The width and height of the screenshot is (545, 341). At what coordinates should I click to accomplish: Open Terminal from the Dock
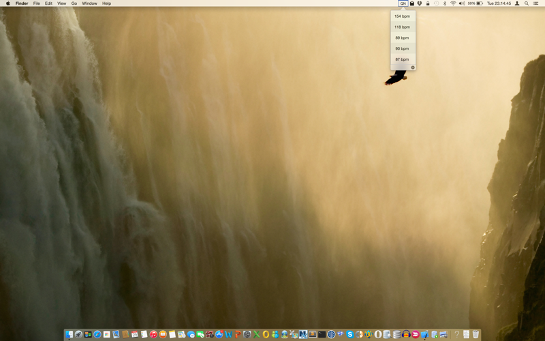click(322, 334)
